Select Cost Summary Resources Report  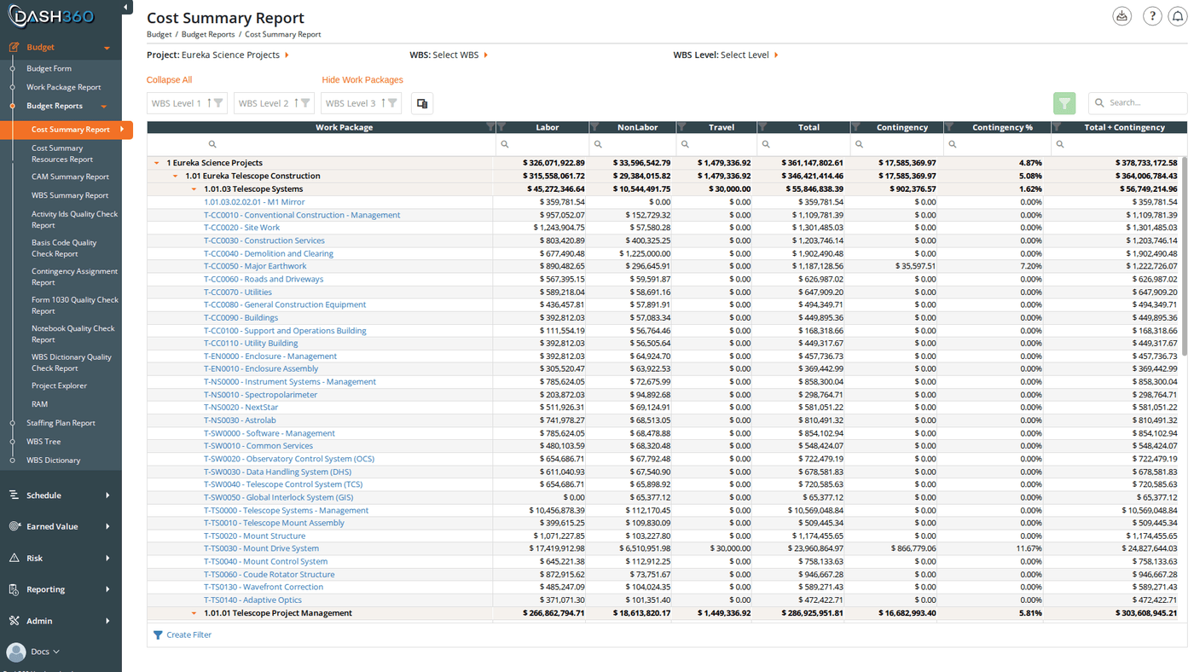point(62,154)
